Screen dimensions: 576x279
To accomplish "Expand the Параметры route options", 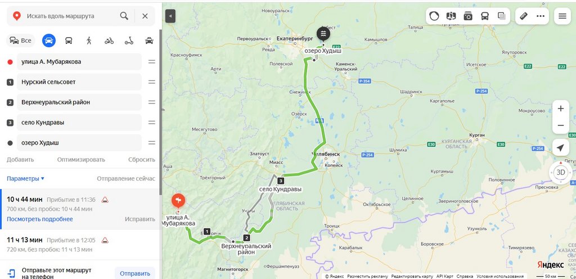I will tap(25, 178).
